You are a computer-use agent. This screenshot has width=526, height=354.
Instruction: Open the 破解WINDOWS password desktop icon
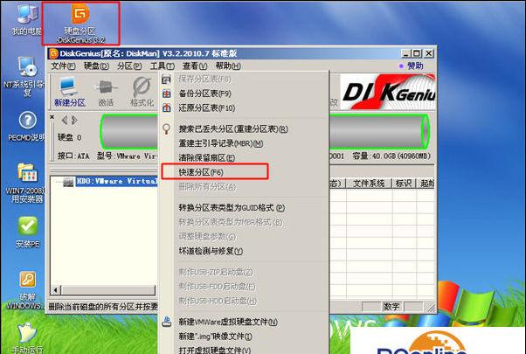coord(25,290)
